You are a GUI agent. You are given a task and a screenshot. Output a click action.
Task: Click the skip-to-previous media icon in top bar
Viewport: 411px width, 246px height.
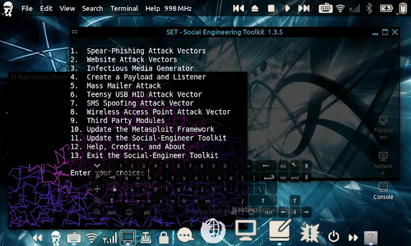coord(238,8)
